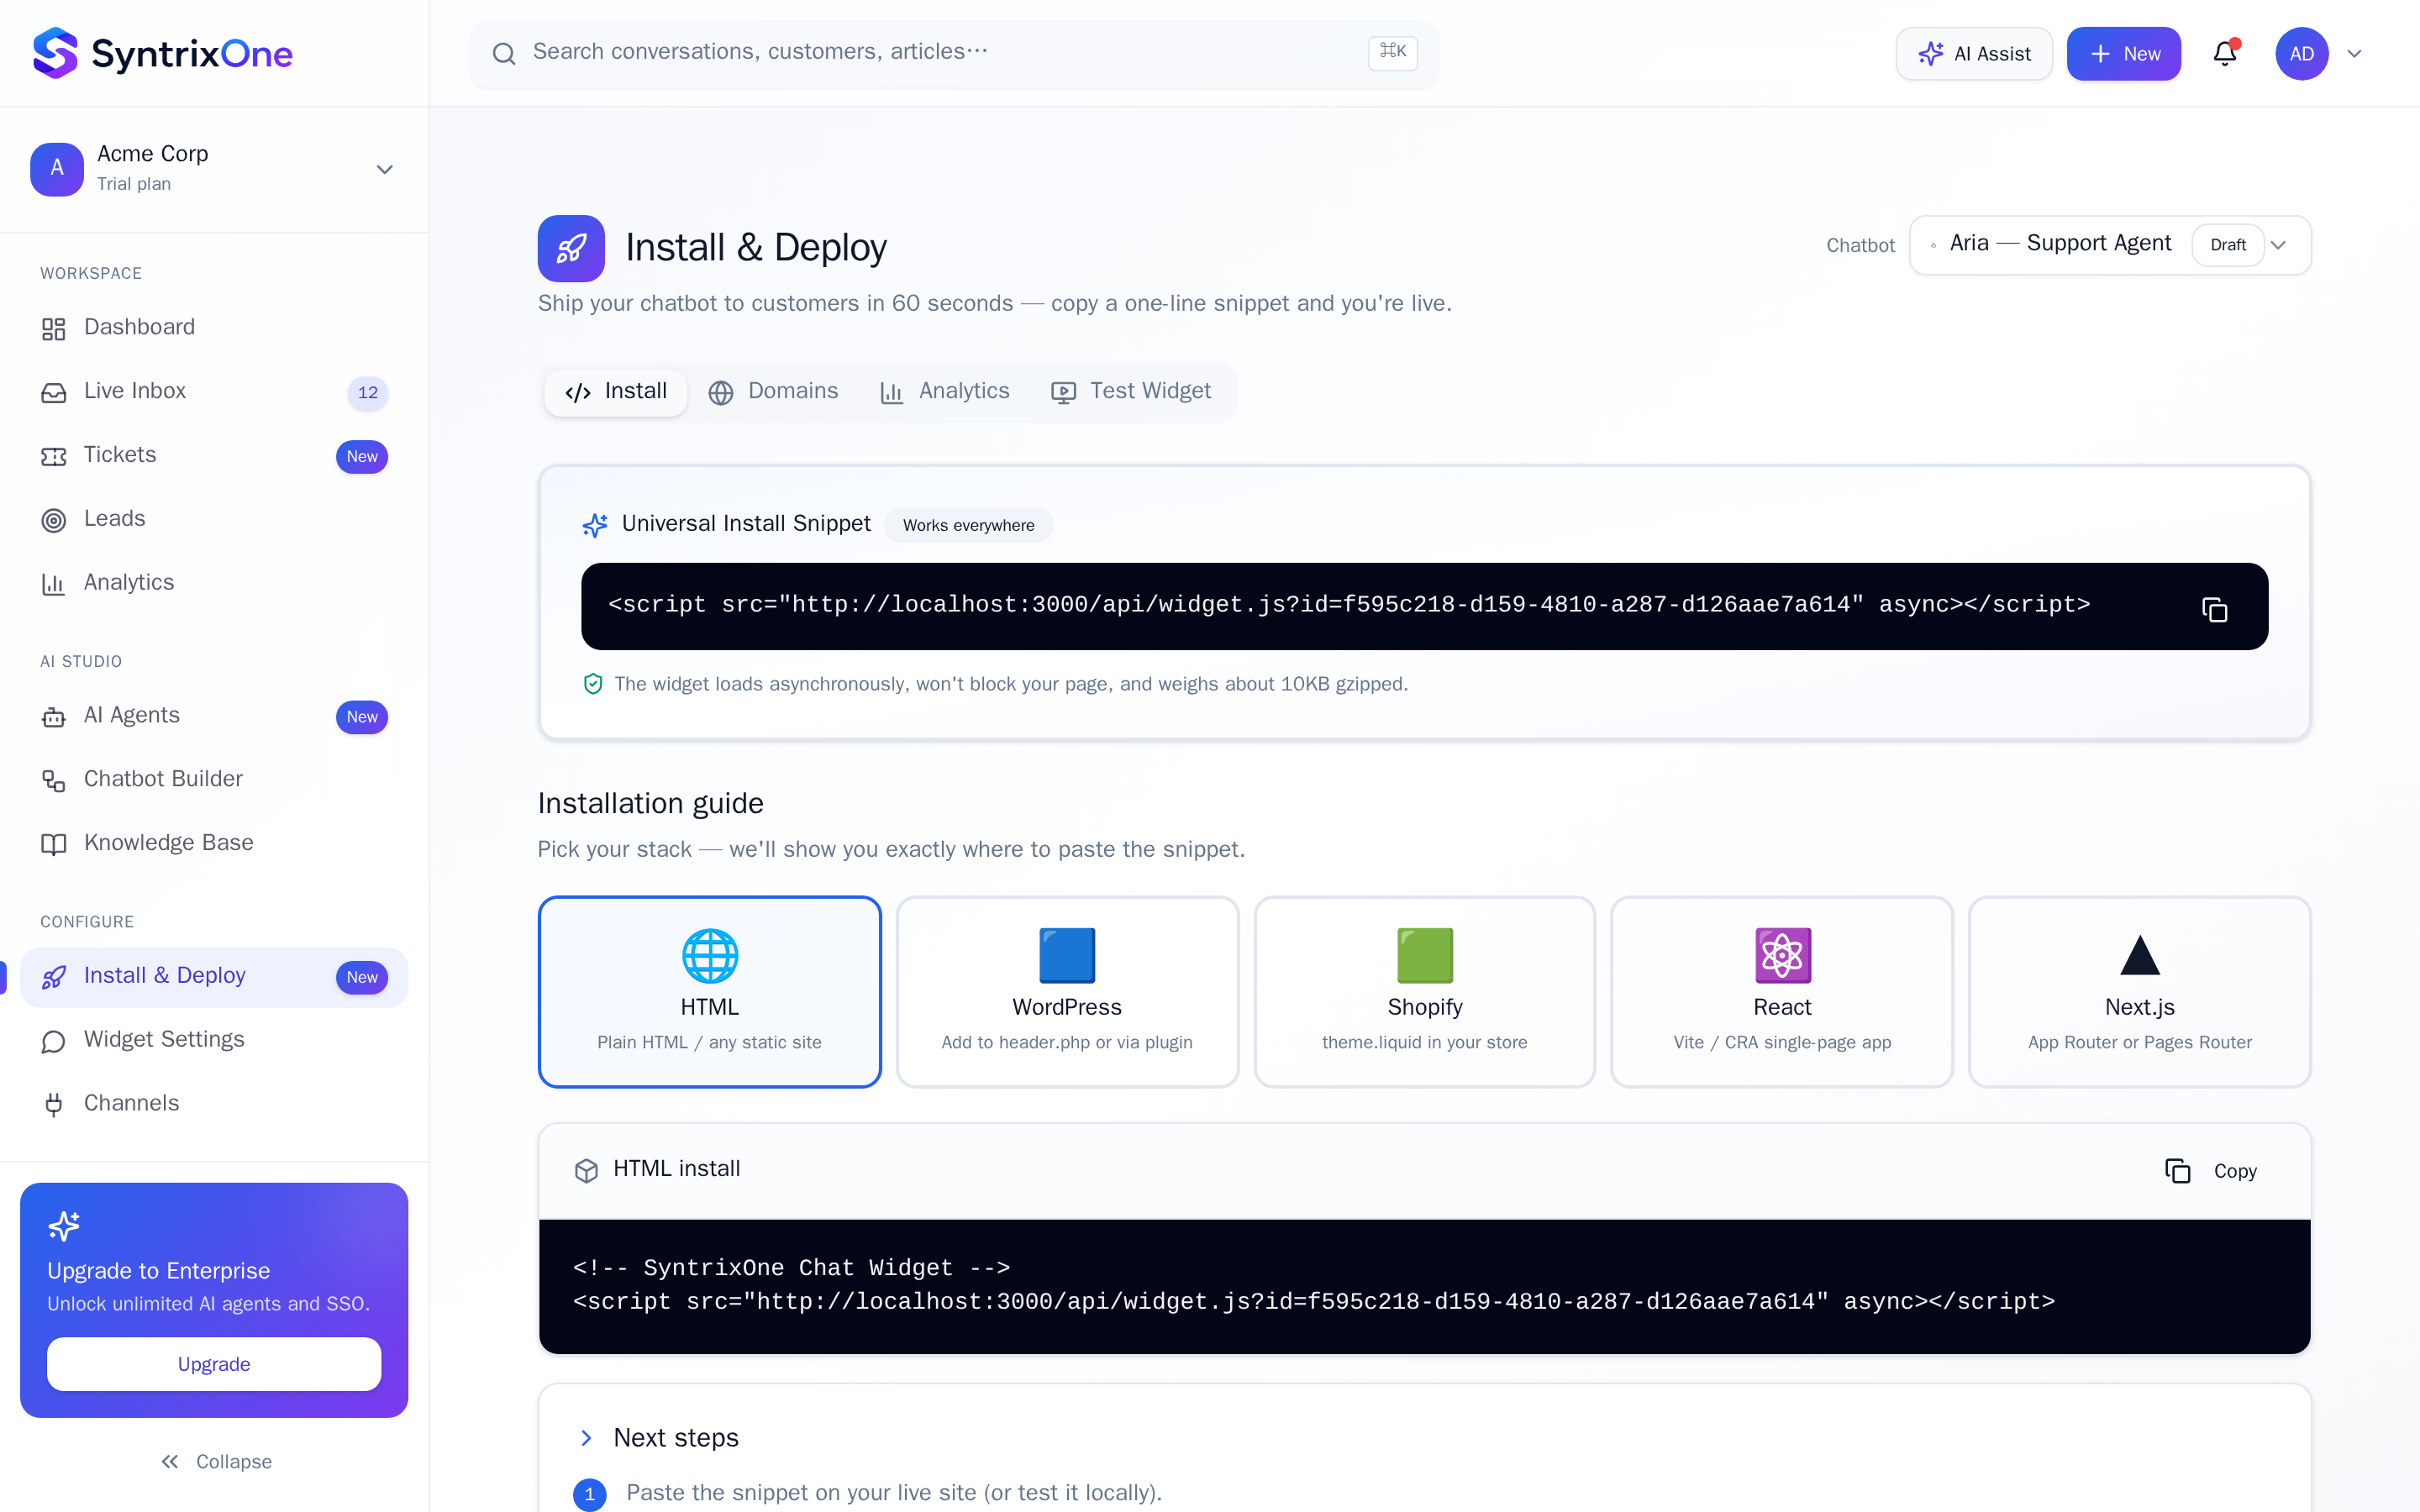Click the React atom icon
This screenshot has height=1512, width=2420.
click(x=1782, y=955)
